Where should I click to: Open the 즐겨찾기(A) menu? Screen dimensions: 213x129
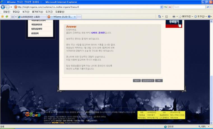[x=38, y=12]
